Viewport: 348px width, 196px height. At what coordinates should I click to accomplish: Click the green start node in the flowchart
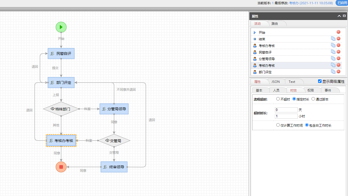[x=61, y=27]
